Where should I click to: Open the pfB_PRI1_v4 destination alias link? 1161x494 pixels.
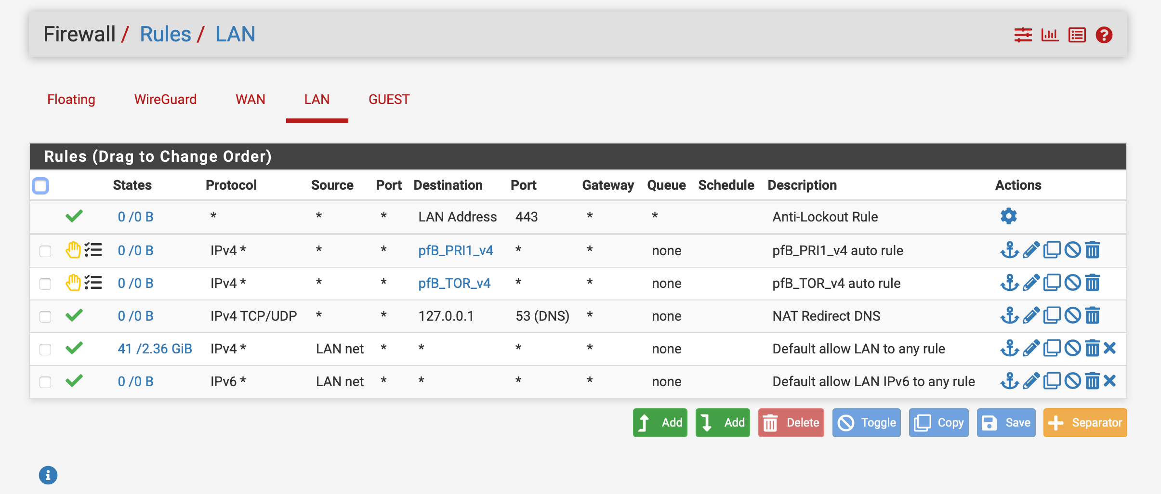455,250
